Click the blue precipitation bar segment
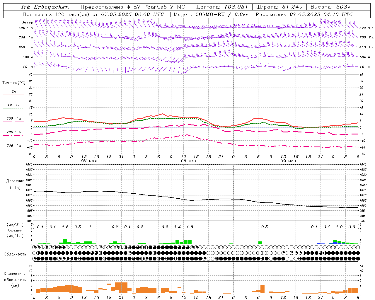The width and height of the screenshot is (375, 300). point(335,243)
